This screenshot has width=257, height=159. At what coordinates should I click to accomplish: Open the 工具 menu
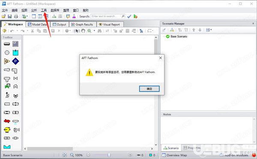tap(44, 10)
